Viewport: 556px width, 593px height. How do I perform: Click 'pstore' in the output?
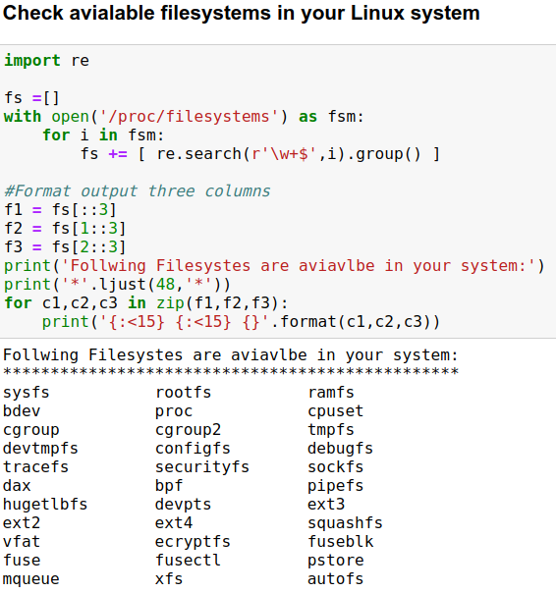[336, 560]
